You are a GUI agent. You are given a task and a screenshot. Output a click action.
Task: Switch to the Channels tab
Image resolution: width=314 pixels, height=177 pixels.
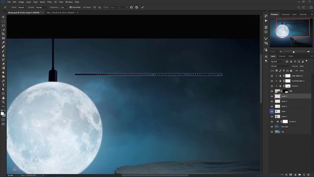click(x=282, y=56)
